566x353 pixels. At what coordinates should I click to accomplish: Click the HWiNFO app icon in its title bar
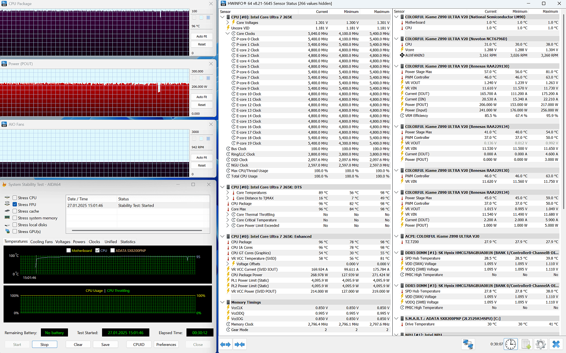[223, 4]
